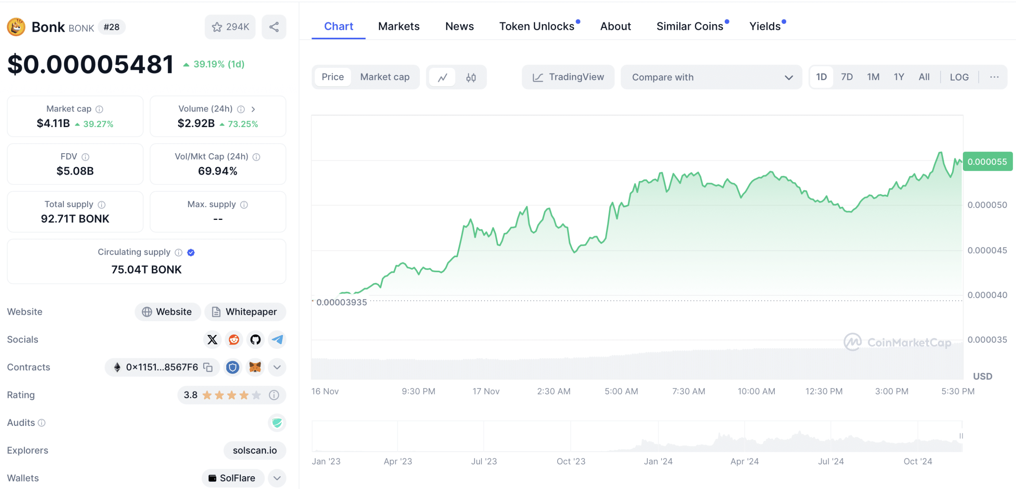Select the Price chart toggle
This screenshot has height=489, width=1016.
(x=333, y=77)
